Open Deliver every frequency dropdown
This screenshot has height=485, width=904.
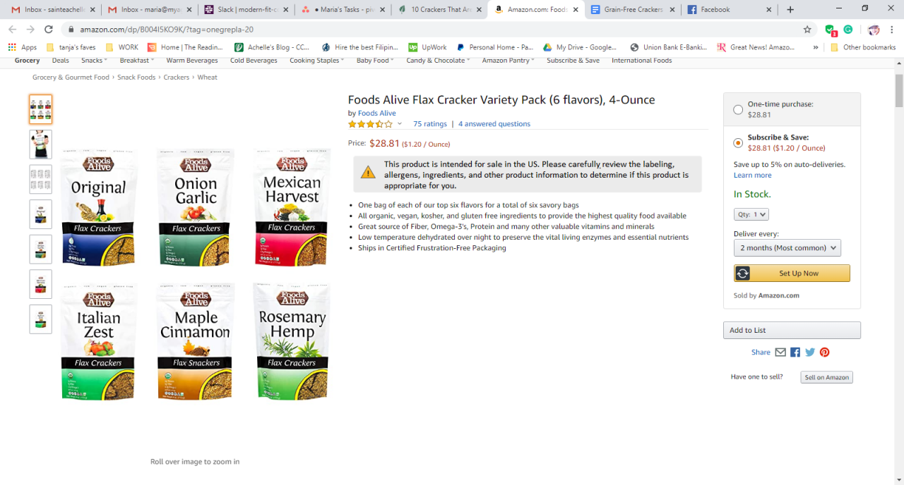[787, 248]
